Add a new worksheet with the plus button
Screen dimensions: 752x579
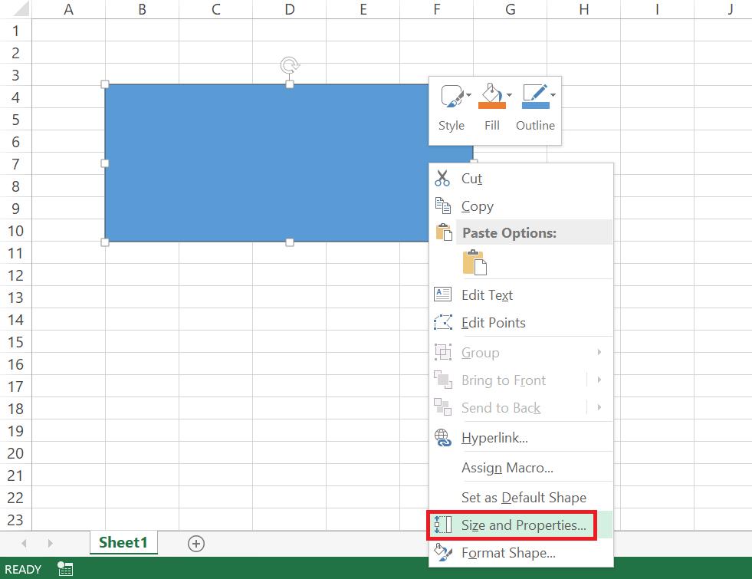point(195,543)
